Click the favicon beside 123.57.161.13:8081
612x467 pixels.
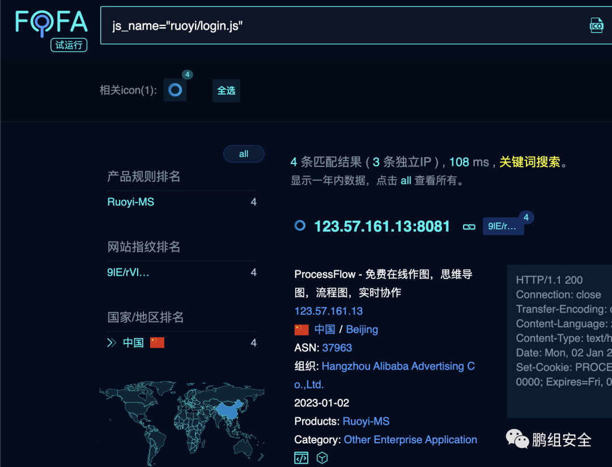pyautogui.click(x=300, y=225)
